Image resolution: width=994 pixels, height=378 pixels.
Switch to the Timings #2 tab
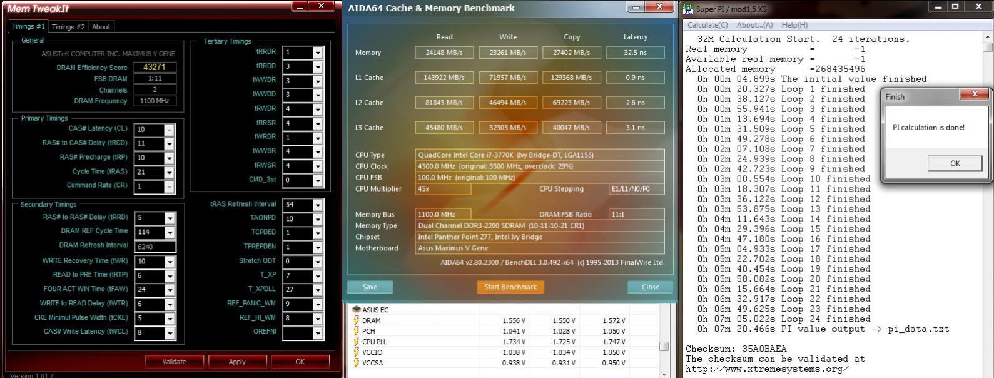coord(68,27)
